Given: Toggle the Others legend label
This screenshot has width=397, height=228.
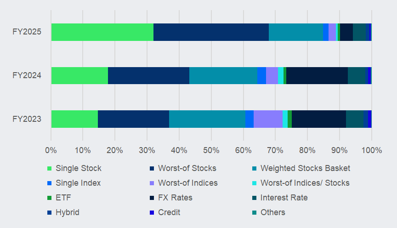Looking at the screenshot, I should tap(273, 212).
